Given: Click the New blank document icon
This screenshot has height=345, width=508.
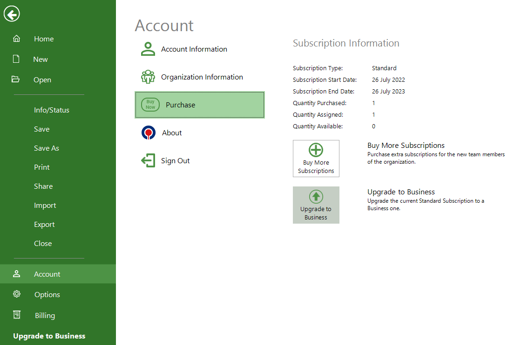Looking at the screenshot, I should coord(16,59).
